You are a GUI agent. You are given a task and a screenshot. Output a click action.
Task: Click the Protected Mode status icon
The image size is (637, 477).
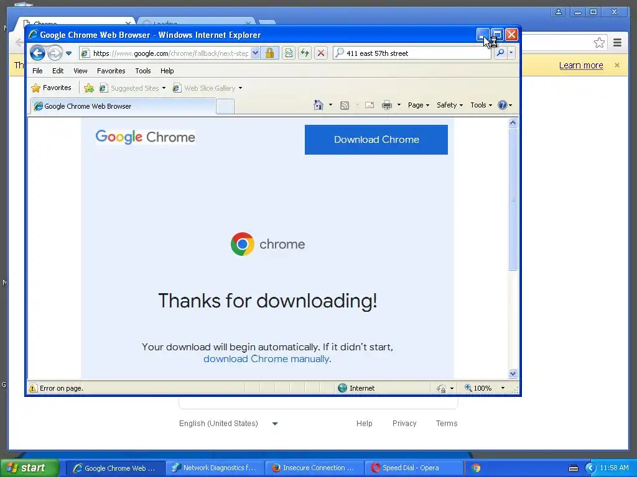[441, 389]
